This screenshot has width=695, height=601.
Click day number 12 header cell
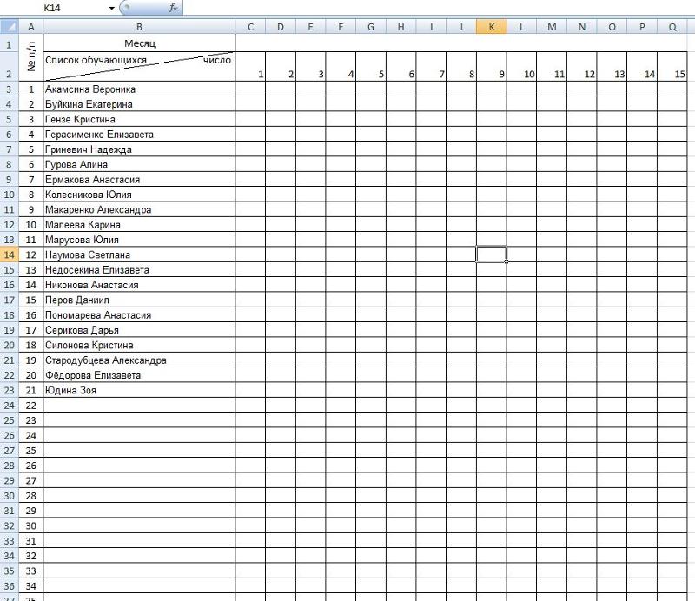[x=582, y=67]
